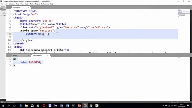
Task: Click the "css/all.css" href value
Action: [x=98, y=27]
